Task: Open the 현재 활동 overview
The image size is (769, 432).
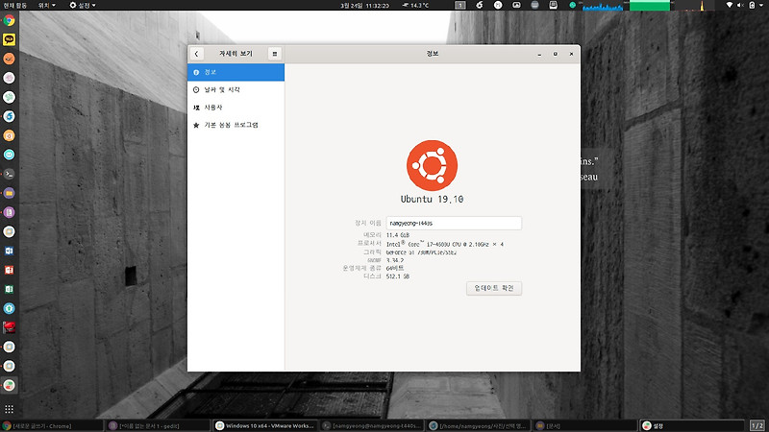Action: pos(14,5)
